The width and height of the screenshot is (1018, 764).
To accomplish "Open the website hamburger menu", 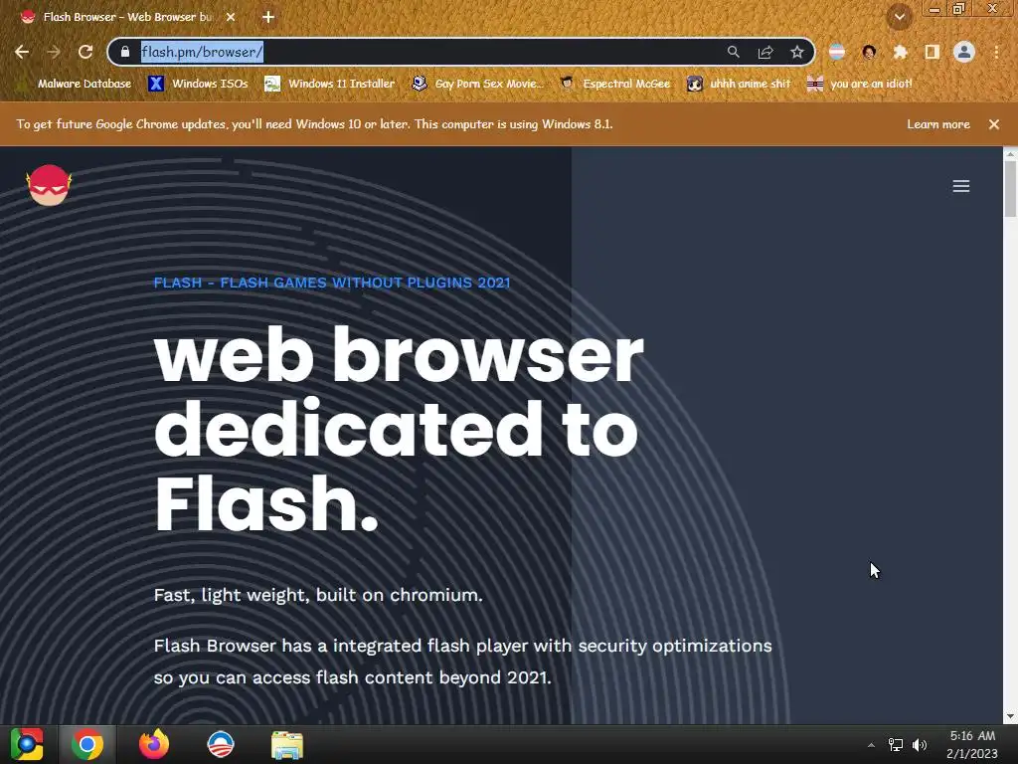I will 961,186.
